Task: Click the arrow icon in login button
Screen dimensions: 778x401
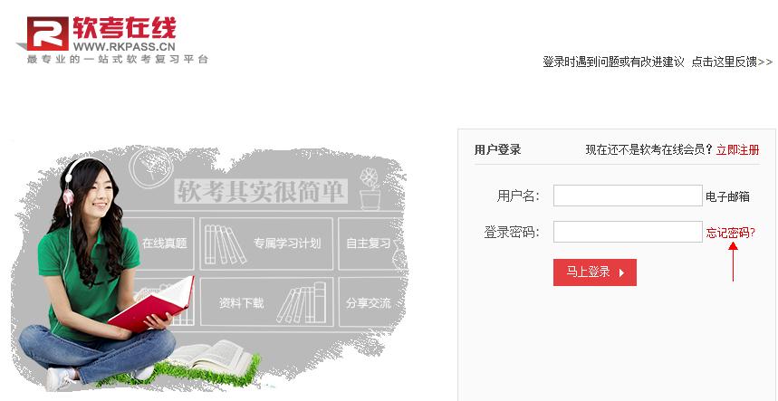Action: click(621, 272)
